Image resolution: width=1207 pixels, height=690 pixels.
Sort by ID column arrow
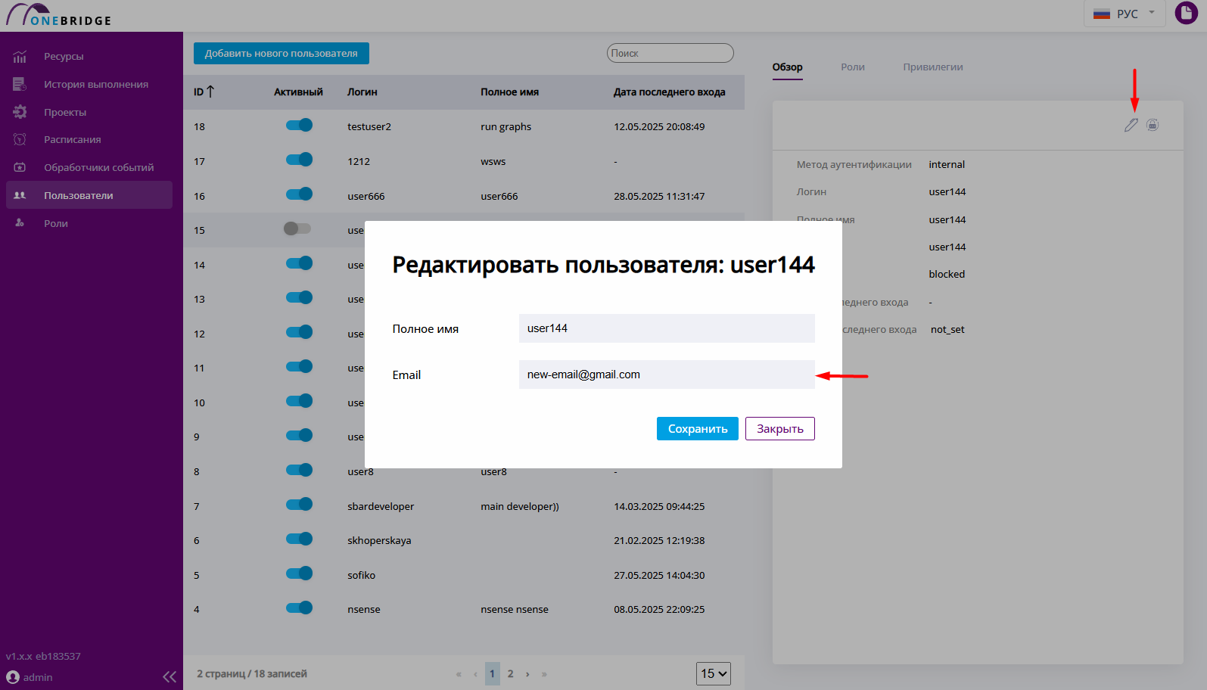click(x=210, y=92)
